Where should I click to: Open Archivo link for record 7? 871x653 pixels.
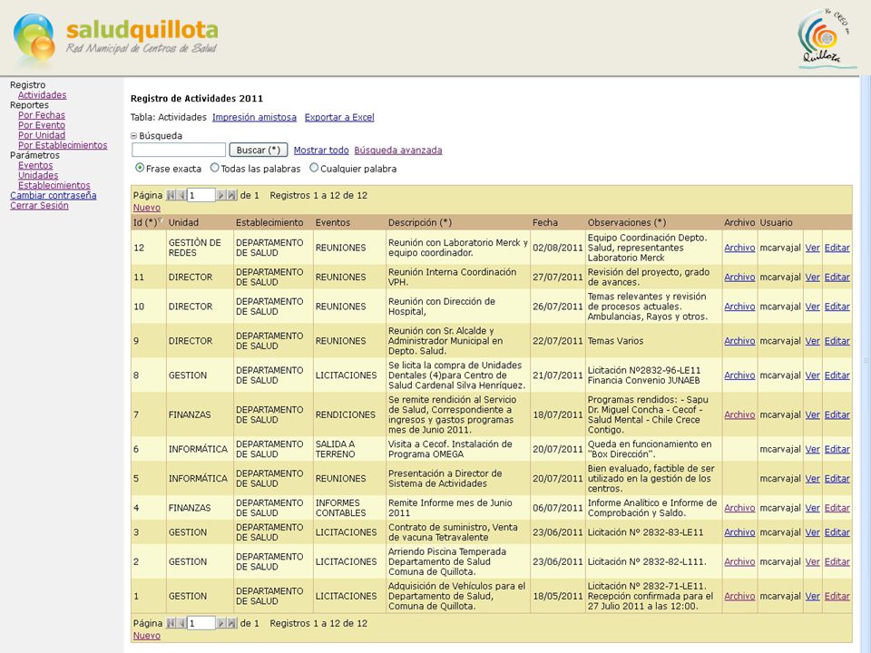(739, 414)
